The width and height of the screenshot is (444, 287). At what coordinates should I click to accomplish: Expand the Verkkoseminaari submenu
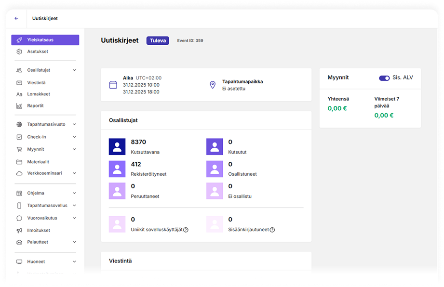[74, 173]
